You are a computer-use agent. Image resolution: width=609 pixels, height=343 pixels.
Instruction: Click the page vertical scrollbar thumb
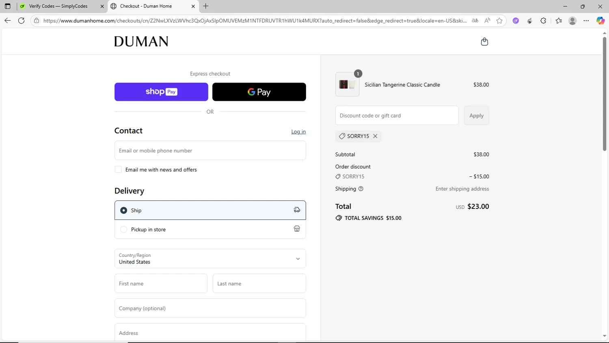pos(605,94)
